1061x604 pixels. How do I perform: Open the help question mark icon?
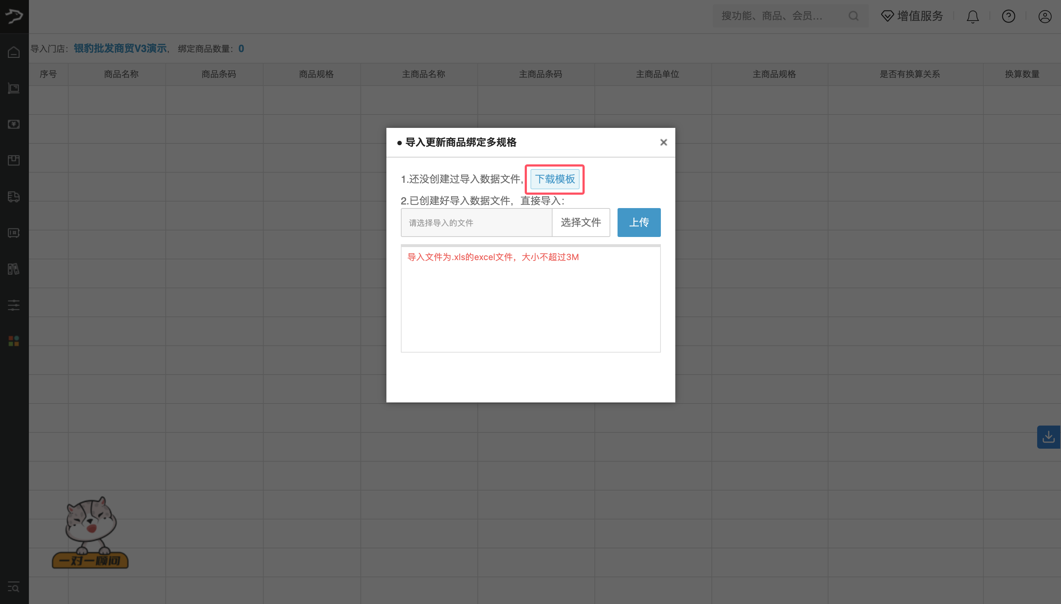(x=1008, y=16)
